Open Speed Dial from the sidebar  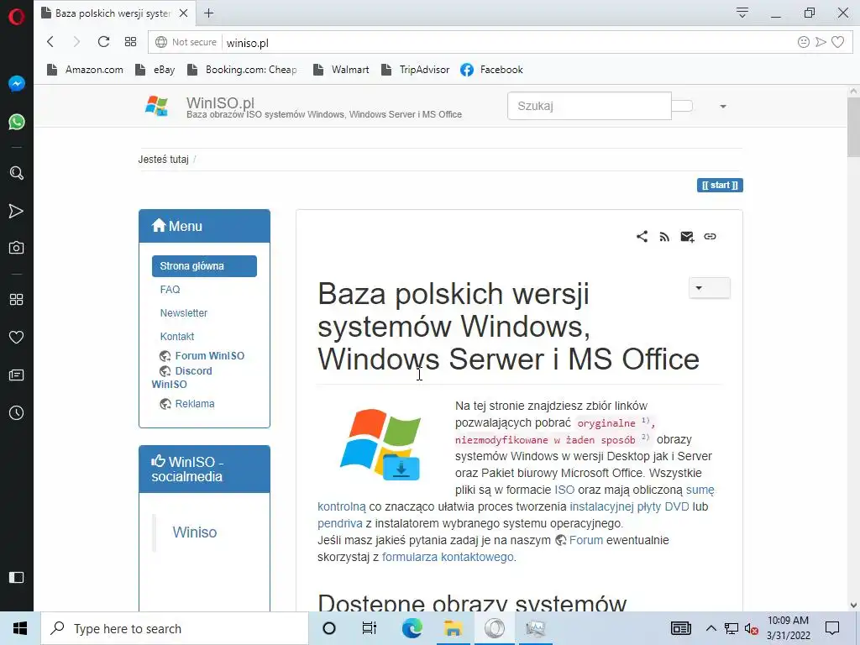(17, 300)
